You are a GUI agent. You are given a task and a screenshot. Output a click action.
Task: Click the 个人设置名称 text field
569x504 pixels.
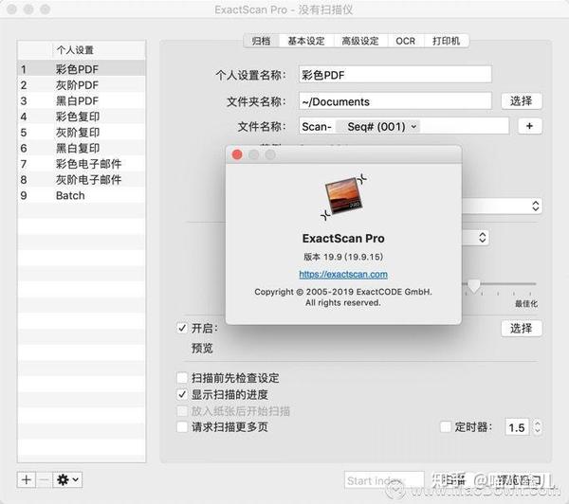pos(395,75)
